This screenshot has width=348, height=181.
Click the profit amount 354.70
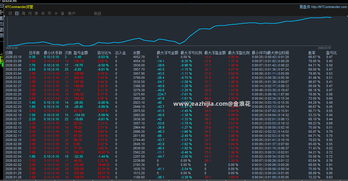pyautogui.click(x=78, y=152)
